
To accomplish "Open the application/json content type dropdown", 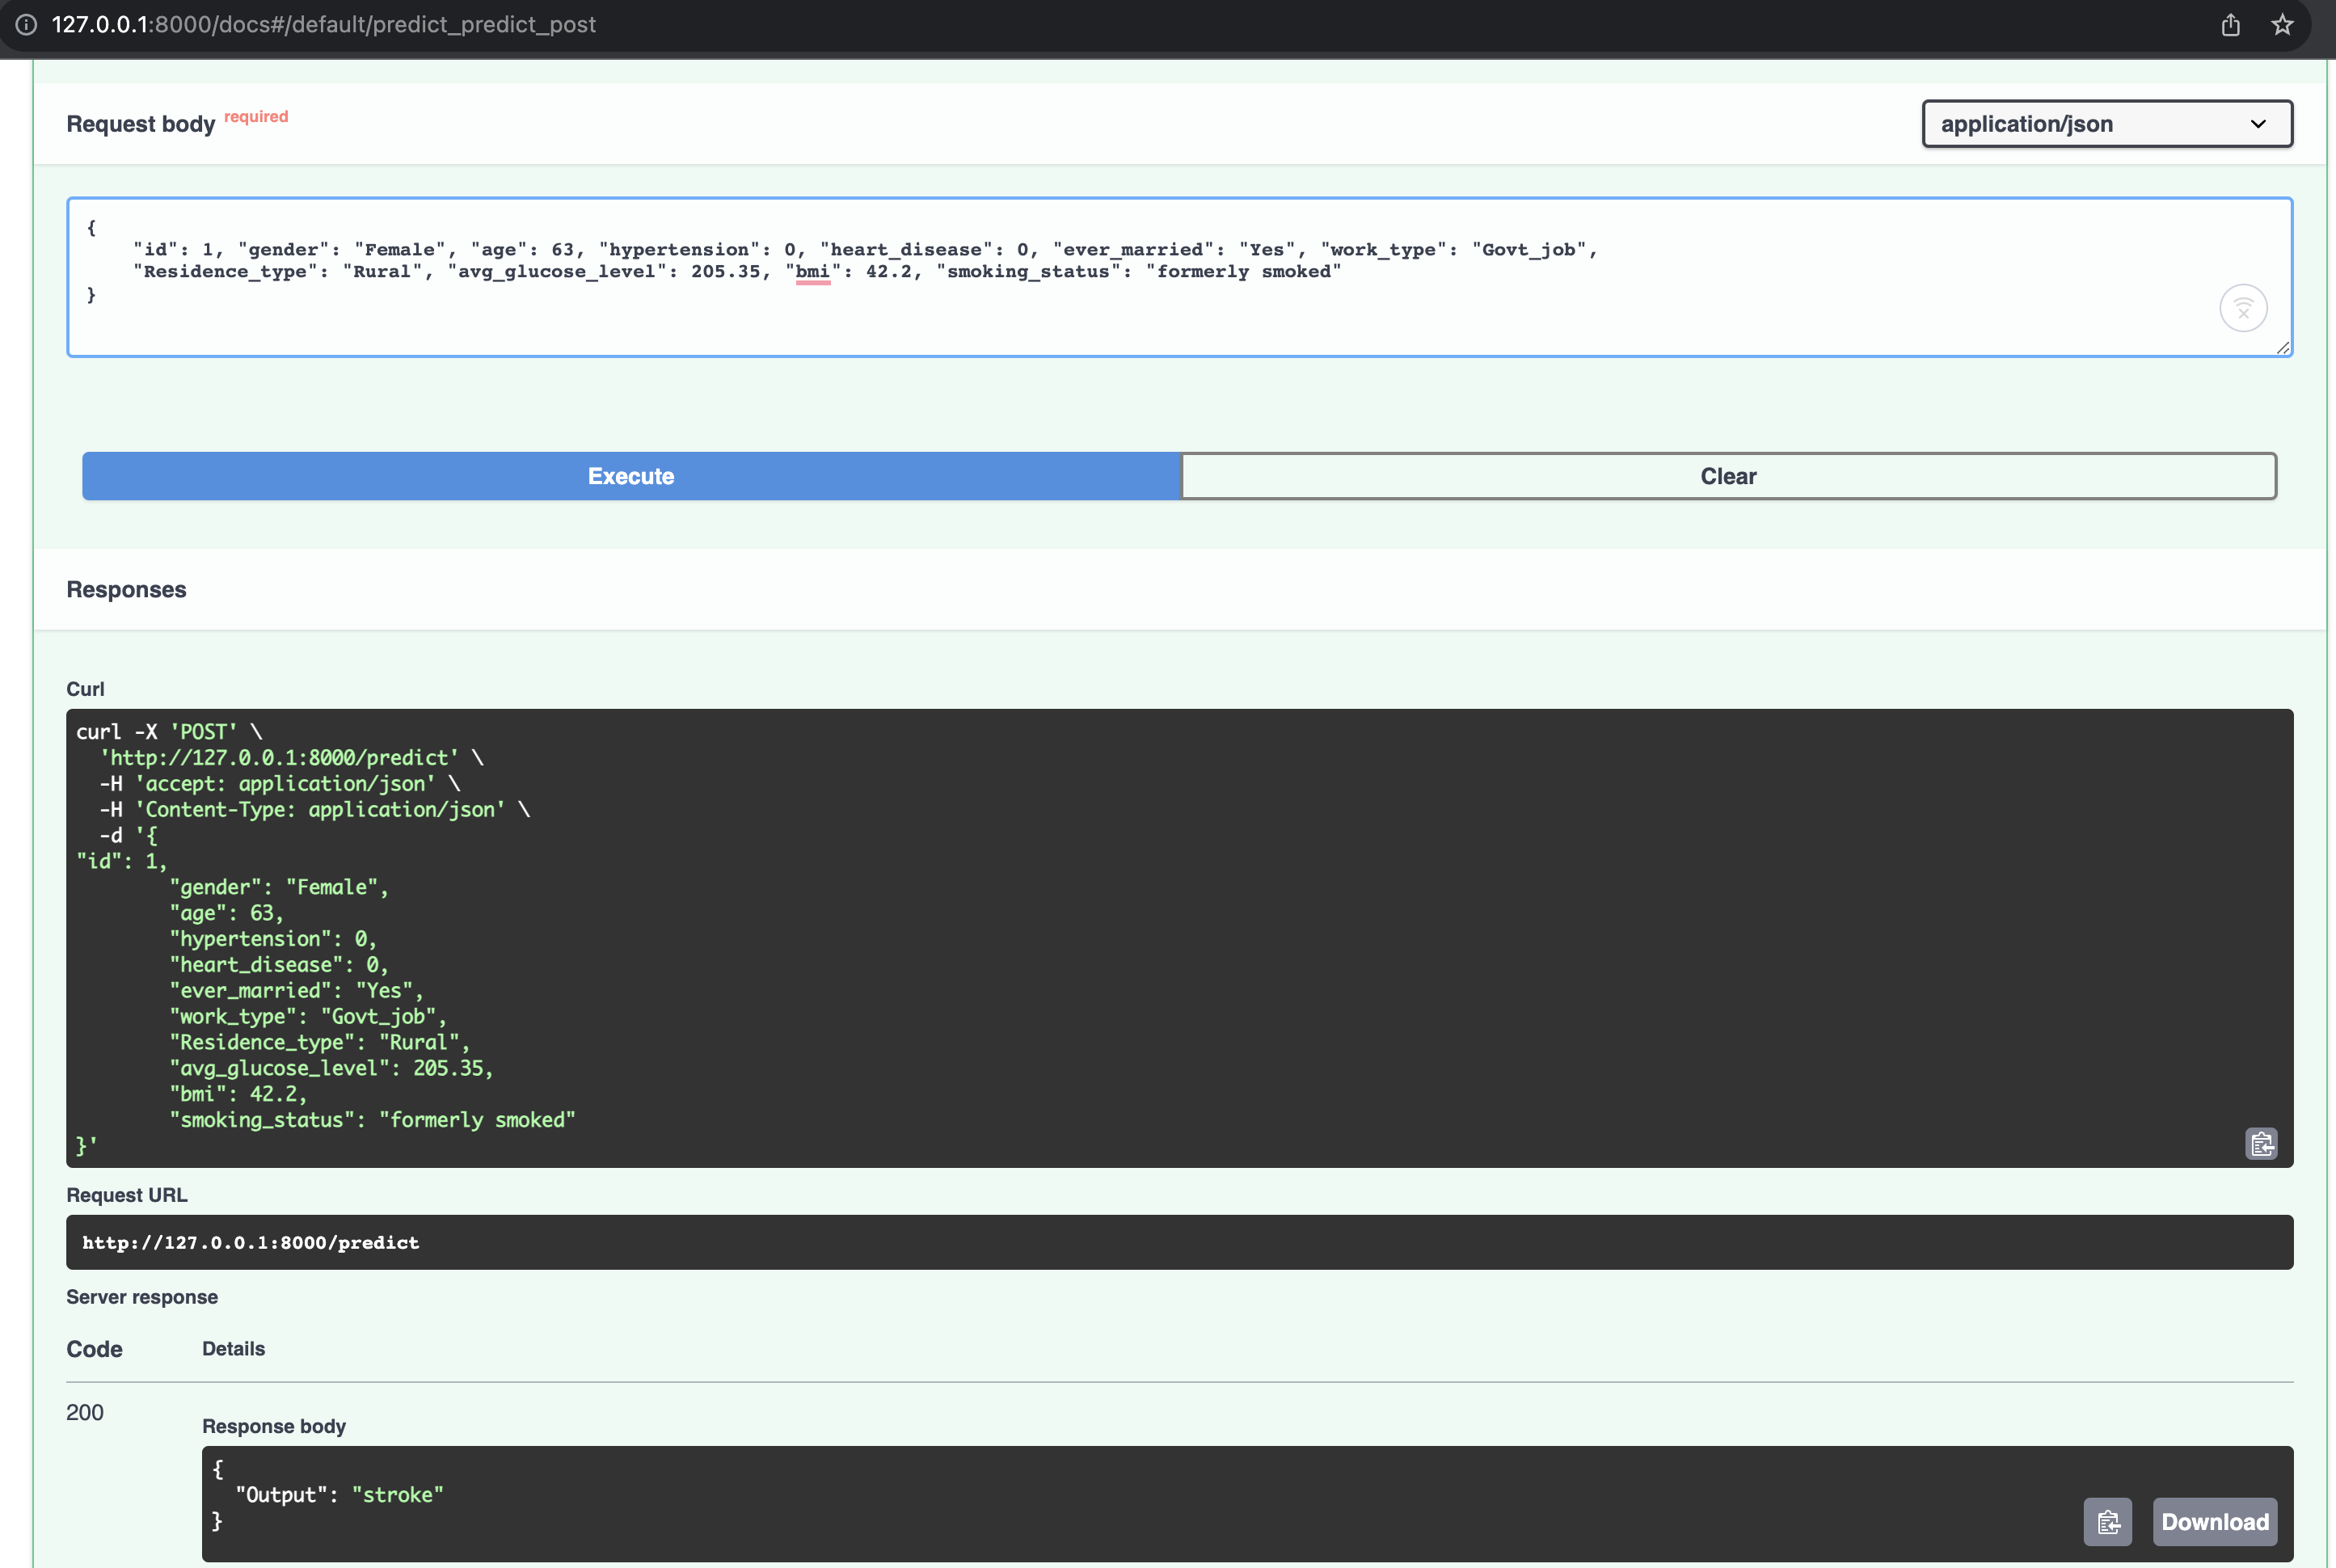I will 2107,124.
